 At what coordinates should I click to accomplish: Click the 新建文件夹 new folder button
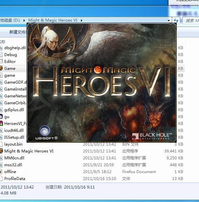[18, 32]
